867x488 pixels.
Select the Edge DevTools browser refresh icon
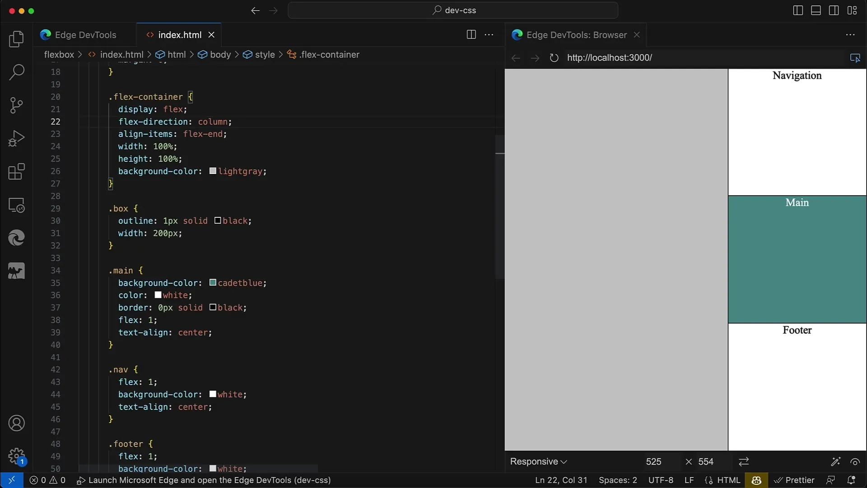(x=554, y=58)
